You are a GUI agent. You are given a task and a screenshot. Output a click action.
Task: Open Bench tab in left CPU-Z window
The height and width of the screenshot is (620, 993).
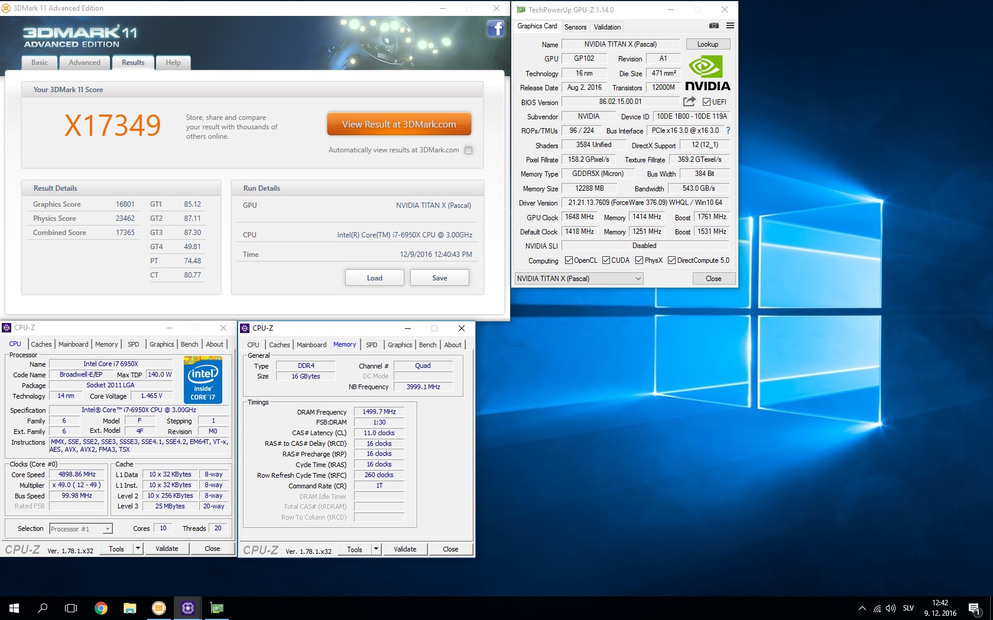pyautogui.click(x=190, y=344)
